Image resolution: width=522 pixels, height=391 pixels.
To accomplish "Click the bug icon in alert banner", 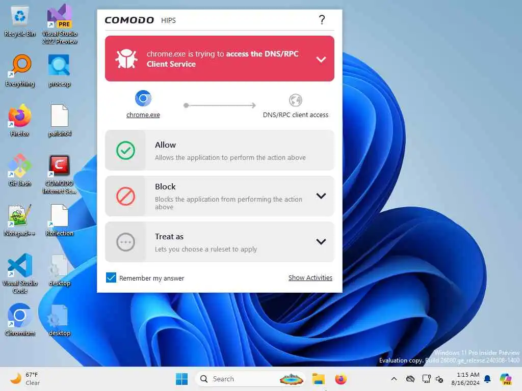I will click(x=126, y=59).
